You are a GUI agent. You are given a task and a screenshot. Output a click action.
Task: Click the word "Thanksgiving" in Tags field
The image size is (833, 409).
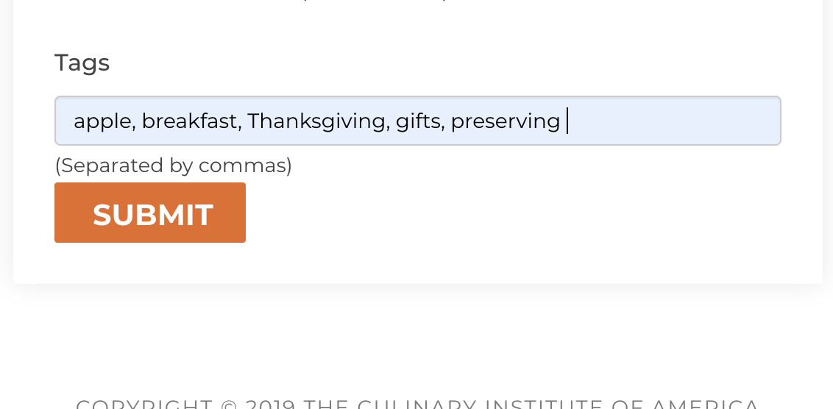point(316,121)
